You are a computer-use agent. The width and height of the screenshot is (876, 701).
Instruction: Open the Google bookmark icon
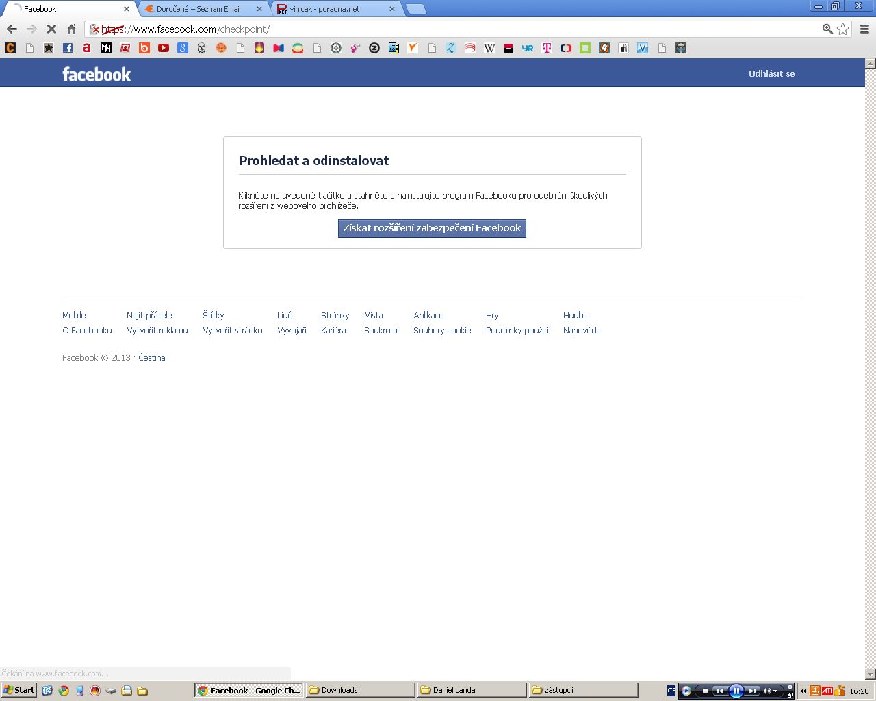coord(183,48)
